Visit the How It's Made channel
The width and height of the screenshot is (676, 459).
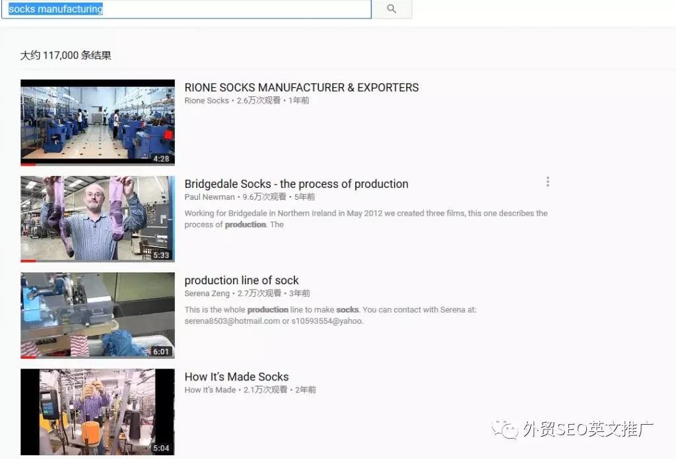coord(210,390)
